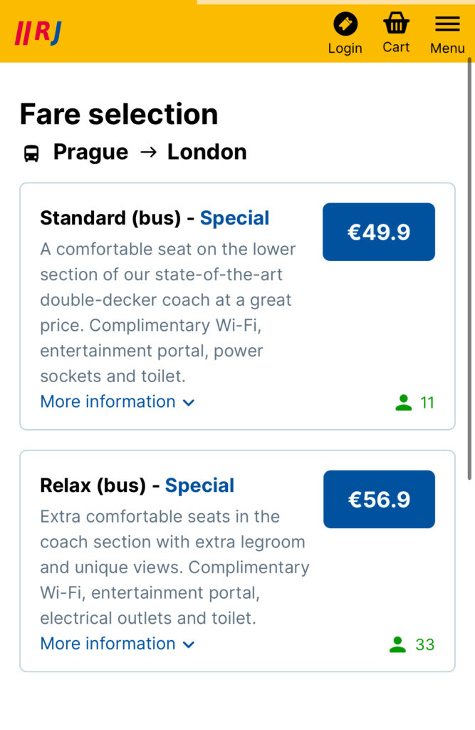Click the Standard (bus) fare card title

pos(110,218)
